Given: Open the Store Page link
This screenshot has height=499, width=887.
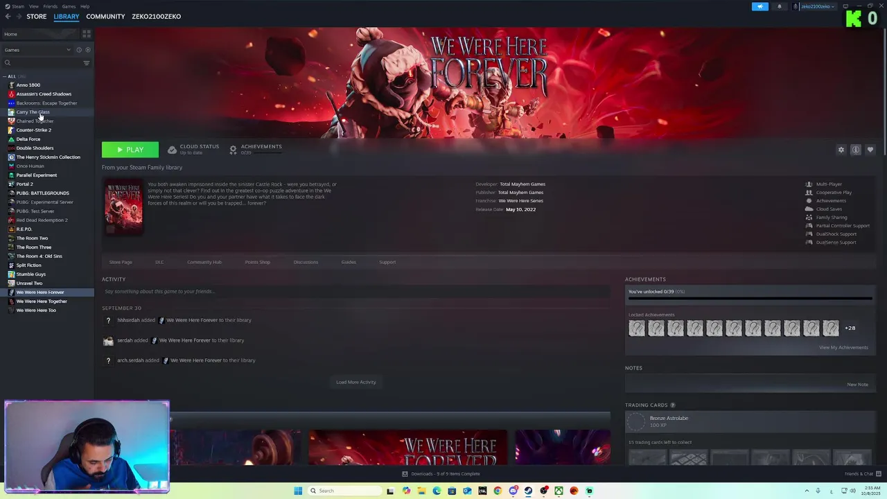Looking at the screenshot, I should pos(121,262).
